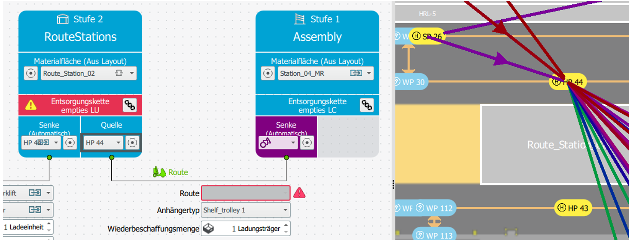The height and width of the screenshot is (241, 630).
Task: Select the HP 43 node in layout
Action: coord(573,208)
